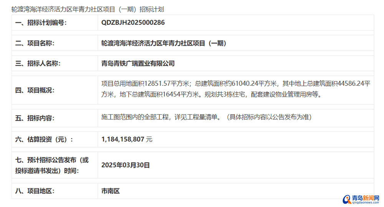Click the 施工图范围内的全部工程 content text
The image size is (384, 207).
206,117
